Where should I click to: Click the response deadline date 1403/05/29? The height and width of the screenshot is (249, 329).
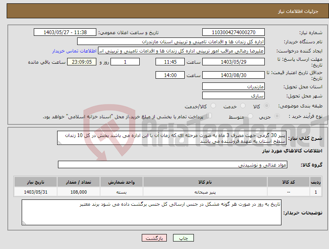click(234, 62)
